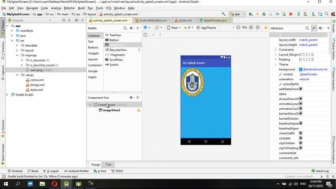
Task: Open the Refactor menu
Action: 69,8
